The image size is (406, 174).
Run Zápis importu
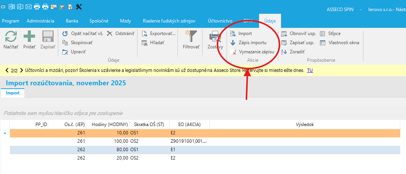[x=252, y=43]
